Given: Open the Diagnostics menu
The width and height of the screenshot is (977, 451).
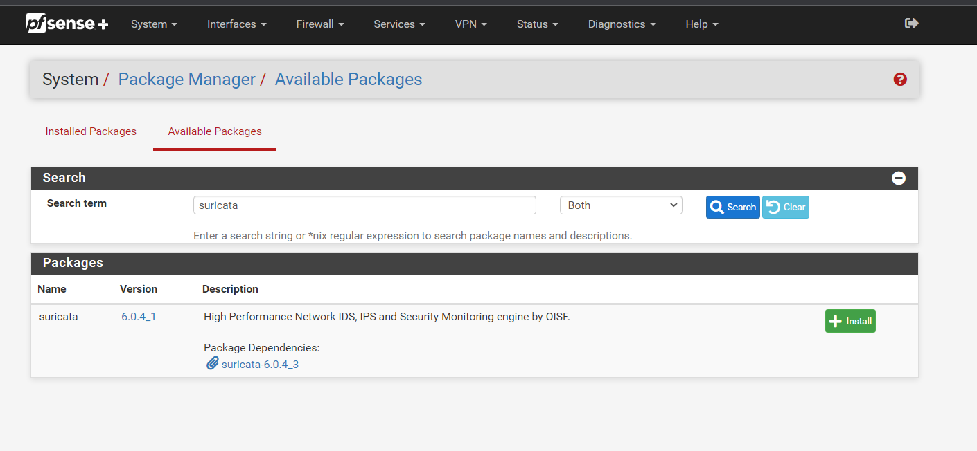Looking at the screenshot, I should coord(622,24).
